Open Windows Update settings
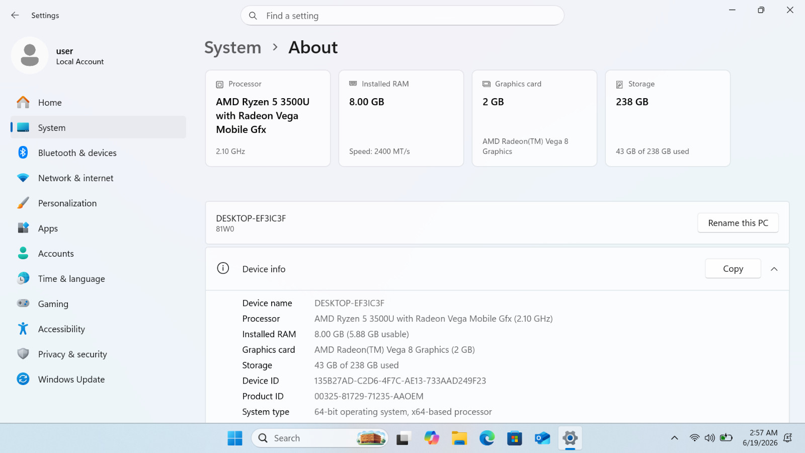 (x=98, y=379)
